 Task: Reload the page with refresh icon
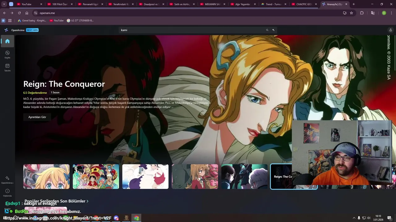[x=19, y=13]
